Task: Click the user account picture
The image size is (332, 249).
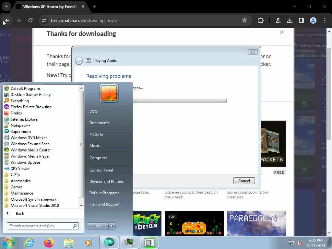Action: [109, 93]
